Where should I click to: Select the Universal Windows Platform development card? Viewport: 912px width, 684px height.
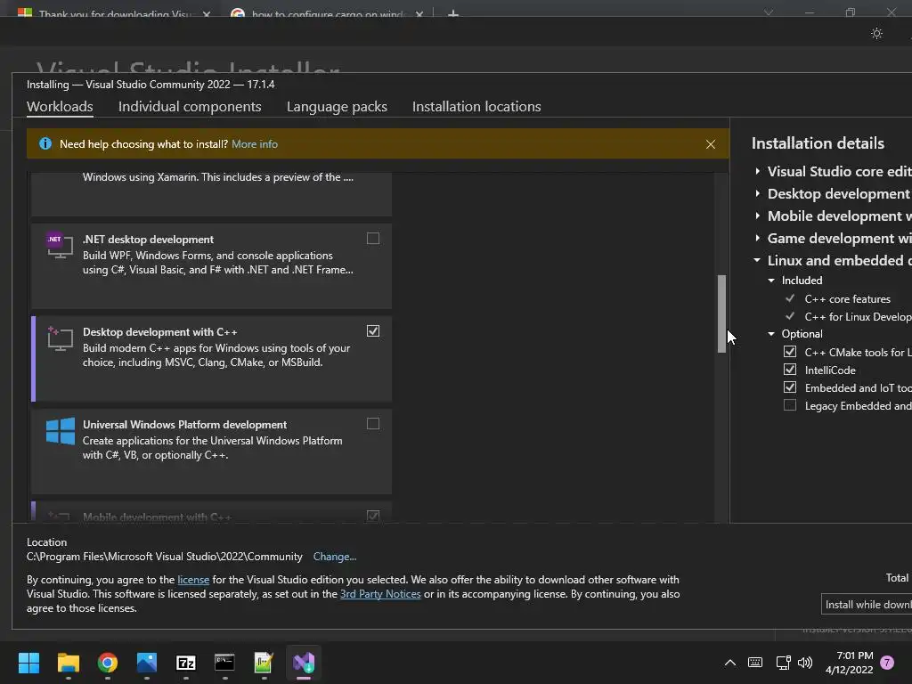pos(211,452)
